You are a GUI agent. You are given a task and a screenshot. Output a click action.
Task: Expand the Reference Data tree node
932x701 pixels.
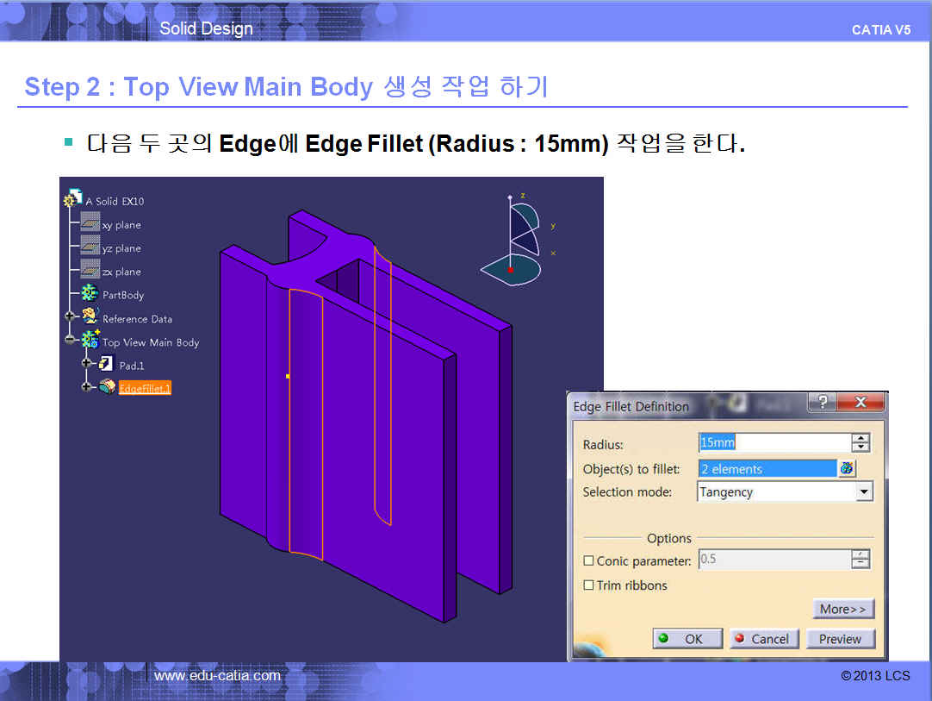tap(69, 317)
